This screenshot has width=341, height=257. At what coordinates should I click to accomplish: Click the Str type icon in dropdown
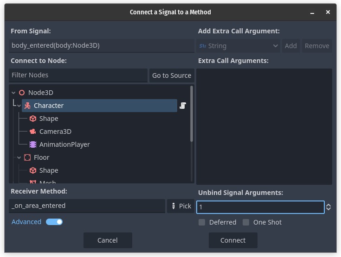click(x=202, y=46)
